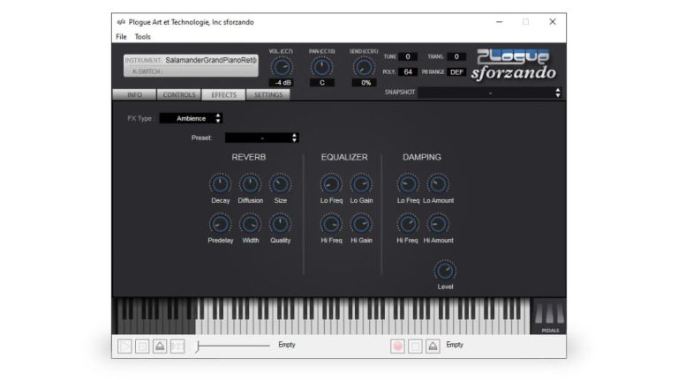Click the player Empty file label

287,345
